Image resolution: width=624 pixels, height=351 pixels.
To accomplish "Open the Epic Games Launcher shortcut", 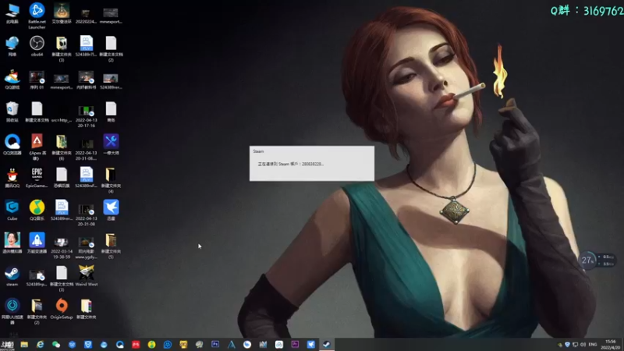I will [37, 177].
